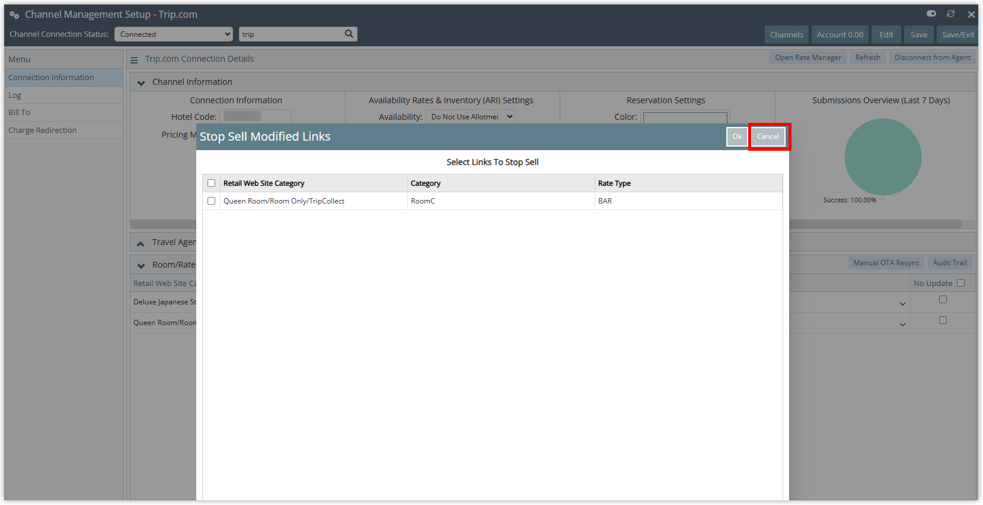Select Connection Information in the Menu
The image size is (983, 505).
point(64,78)
